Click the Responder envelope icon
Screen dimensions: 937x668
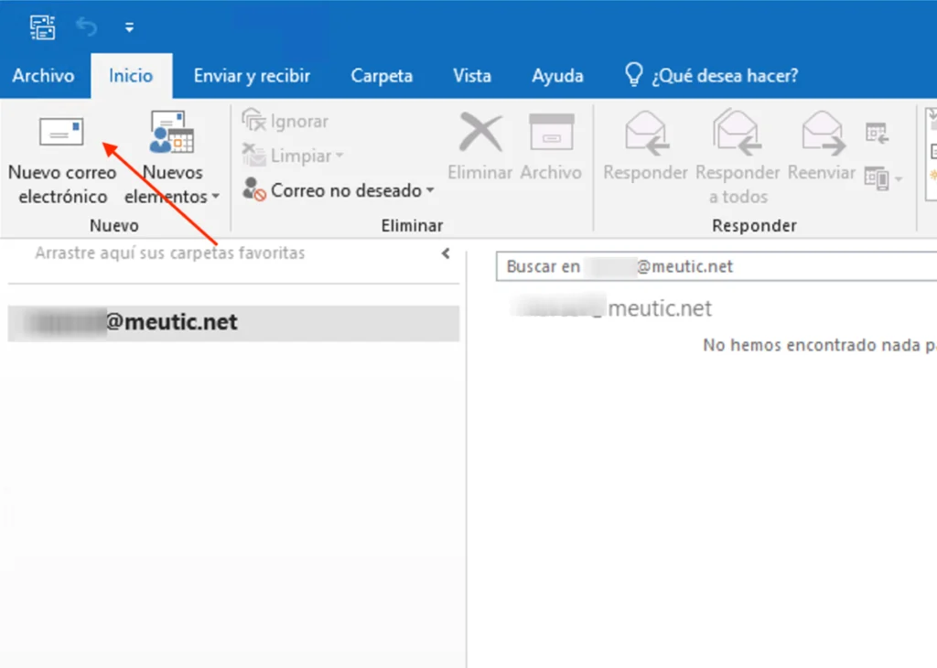point(645,135)
